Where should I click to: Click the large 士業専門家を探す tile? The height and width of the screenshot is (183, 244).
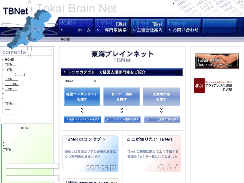[161, 97]
